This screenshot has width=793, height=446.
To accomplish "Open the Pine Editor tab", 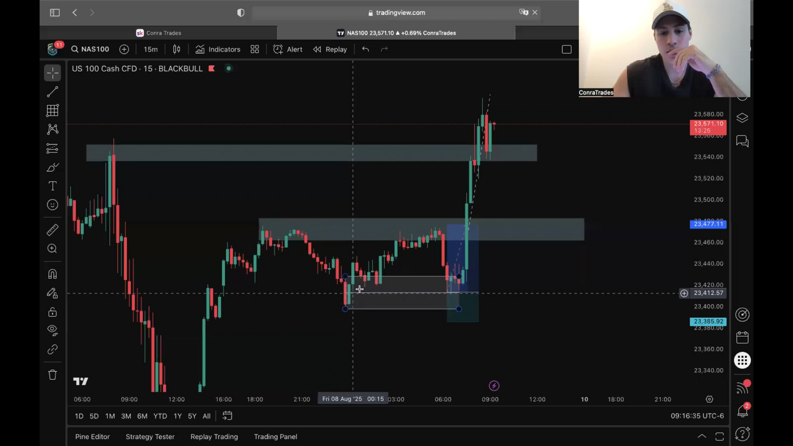I will 92,437.
